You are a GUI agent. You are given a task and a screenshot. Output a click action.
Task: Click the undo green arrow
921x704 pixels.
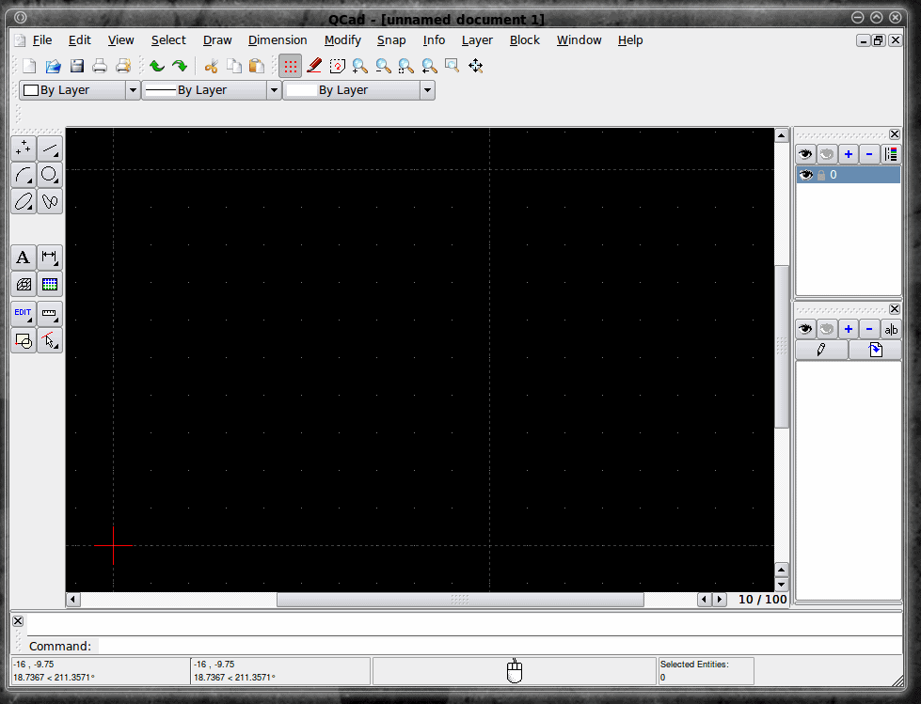tap(157, 66)
